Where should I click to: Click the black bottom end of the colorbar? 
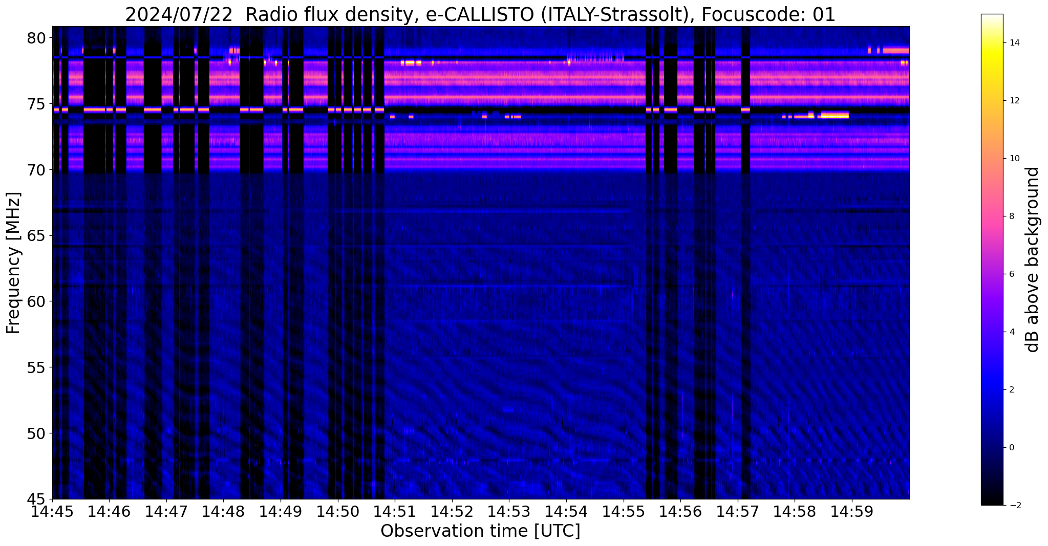pos(992,500)
